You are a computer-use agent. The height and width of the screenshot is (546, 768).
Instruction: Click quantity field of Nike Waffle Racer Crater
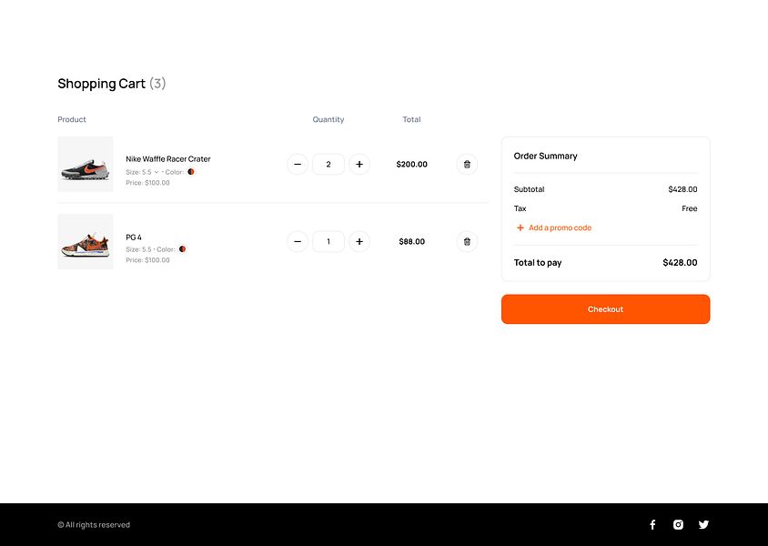(328, 164)
